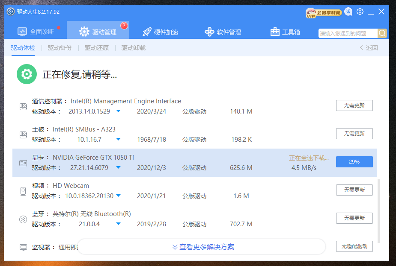Screen dimensions: 396x266
Task: Click Intel(R) SMBus - A323 name
Action: 84,129
